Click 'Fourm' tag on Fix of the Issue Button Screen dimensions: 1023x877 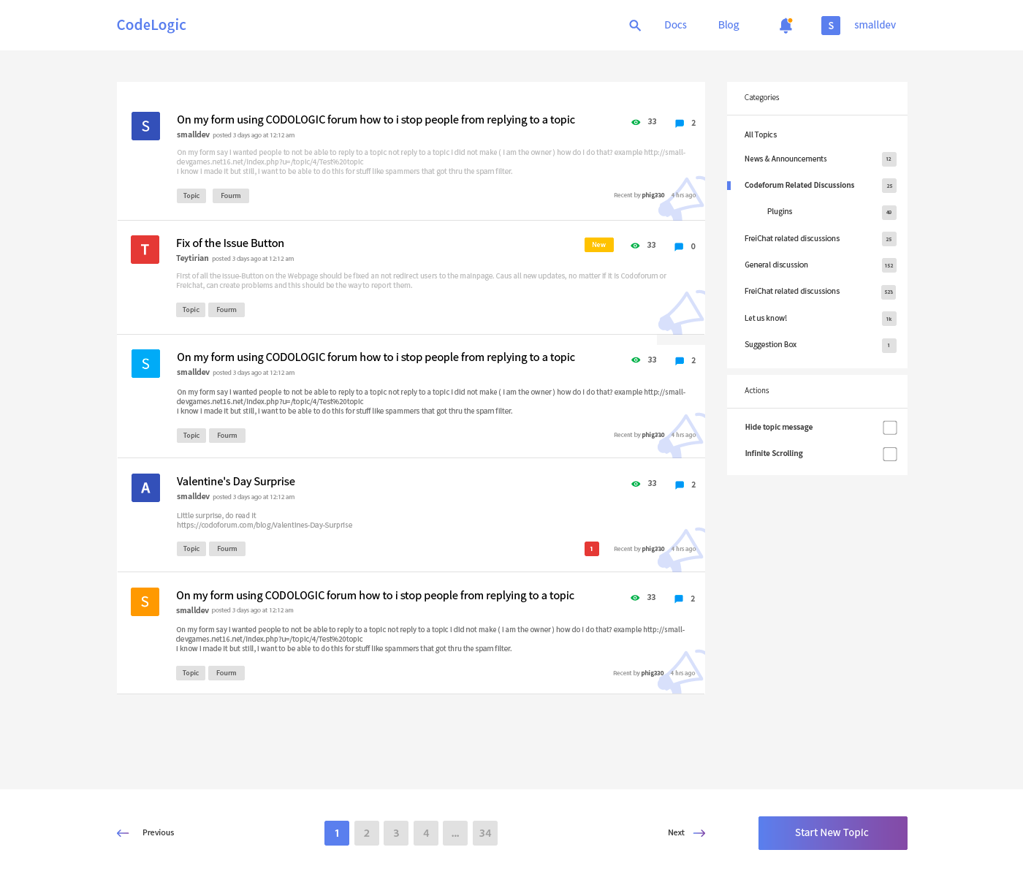point(227,310)
